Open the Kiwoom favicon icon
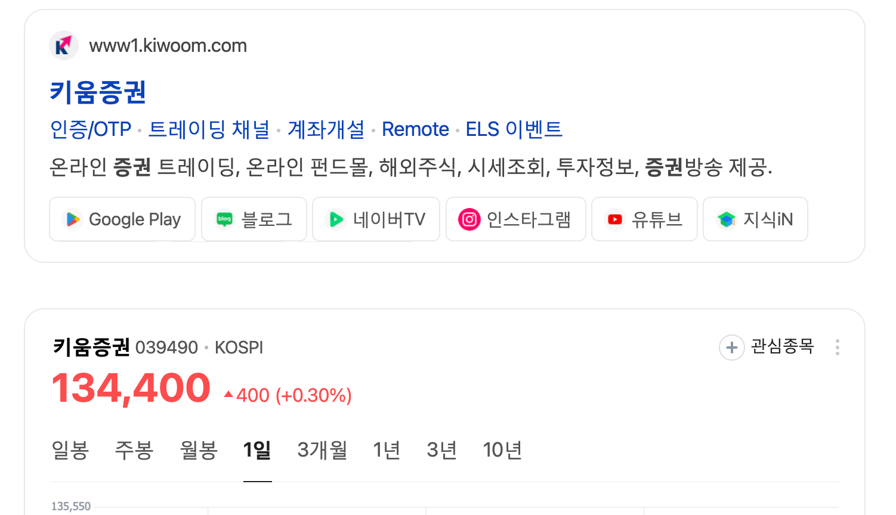The height and width of the screenshot is (515, 896). pos(64,45)
